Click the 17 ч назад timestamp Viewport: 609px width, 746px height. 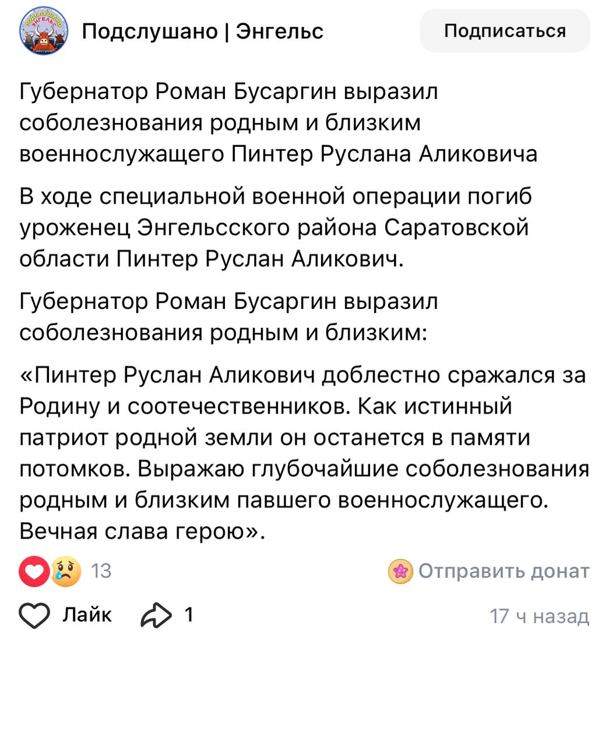pos(539,616)
